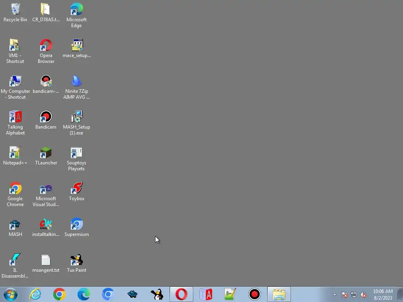The width and height of the screenshot is (403, 302).
Task: Select the Toybox desktop shortcut
Action: point(76,192)
